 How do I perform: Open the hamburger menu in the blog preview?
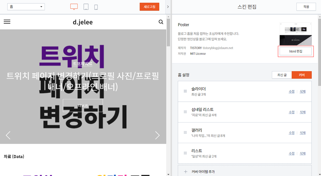(x=7, y=22)
